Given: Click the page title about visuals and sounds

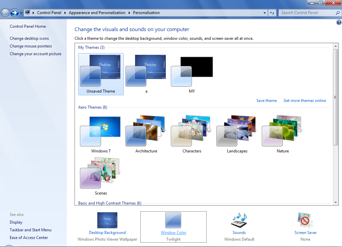Looking at the screenshot, I should (132, 29).
